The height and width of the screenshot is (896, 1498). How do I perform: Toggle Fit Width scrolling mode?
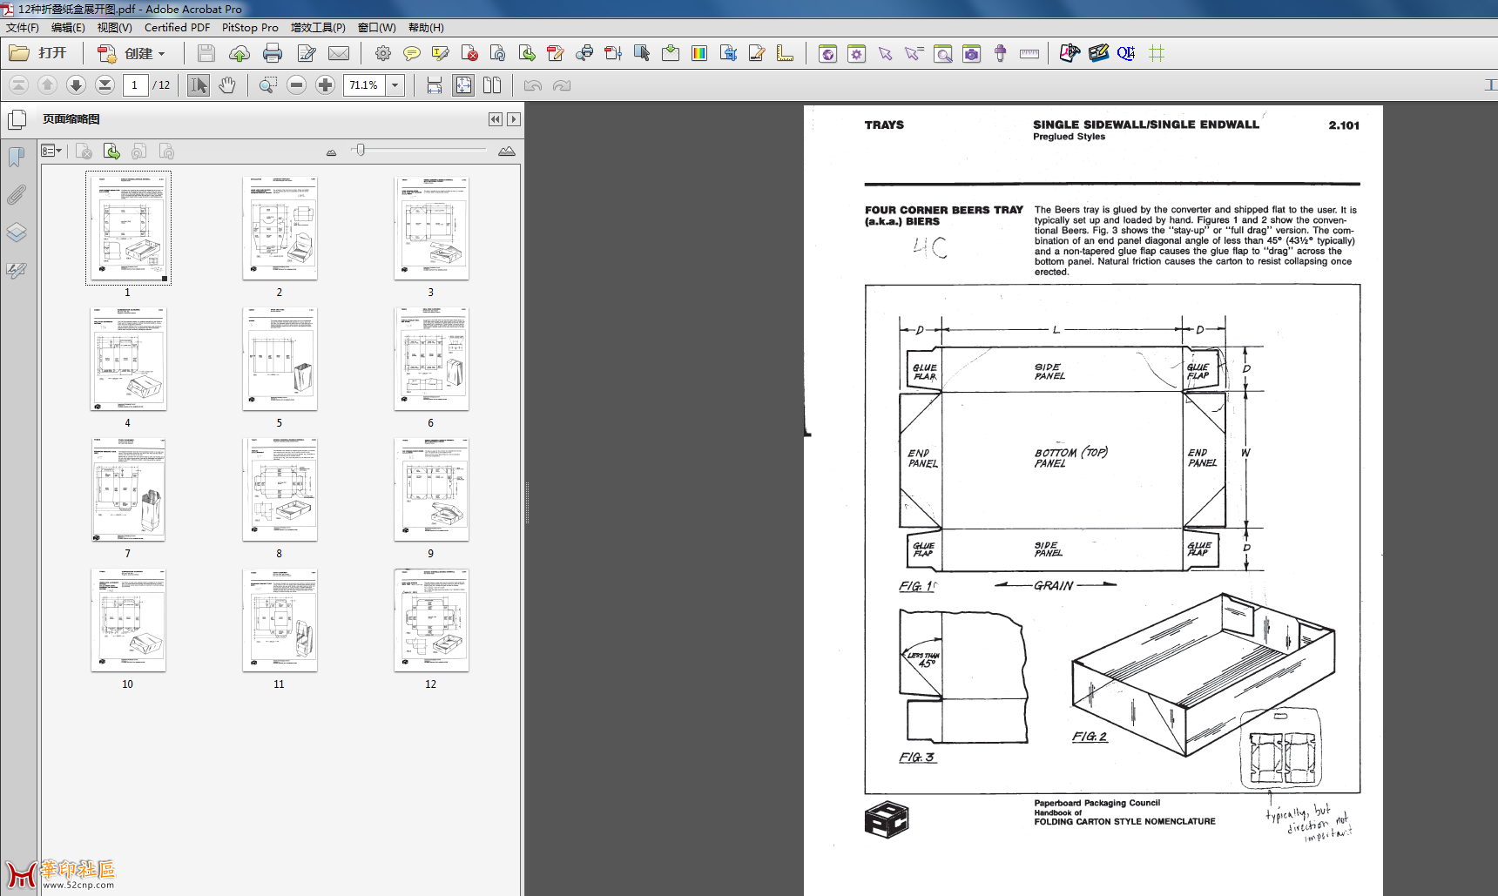435,84
